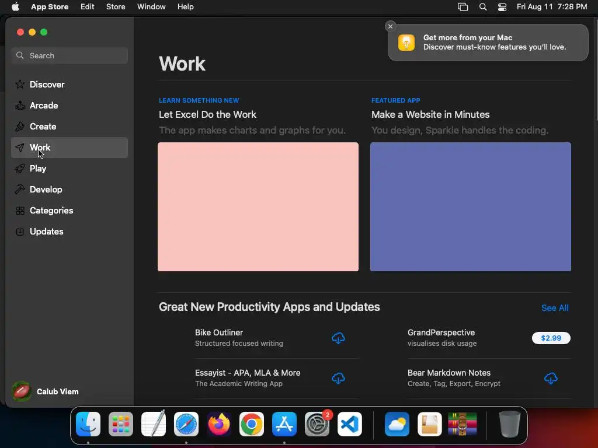Screen dimensions: 598x448
Task: Open the Window menu
Action: coord(151,7)
